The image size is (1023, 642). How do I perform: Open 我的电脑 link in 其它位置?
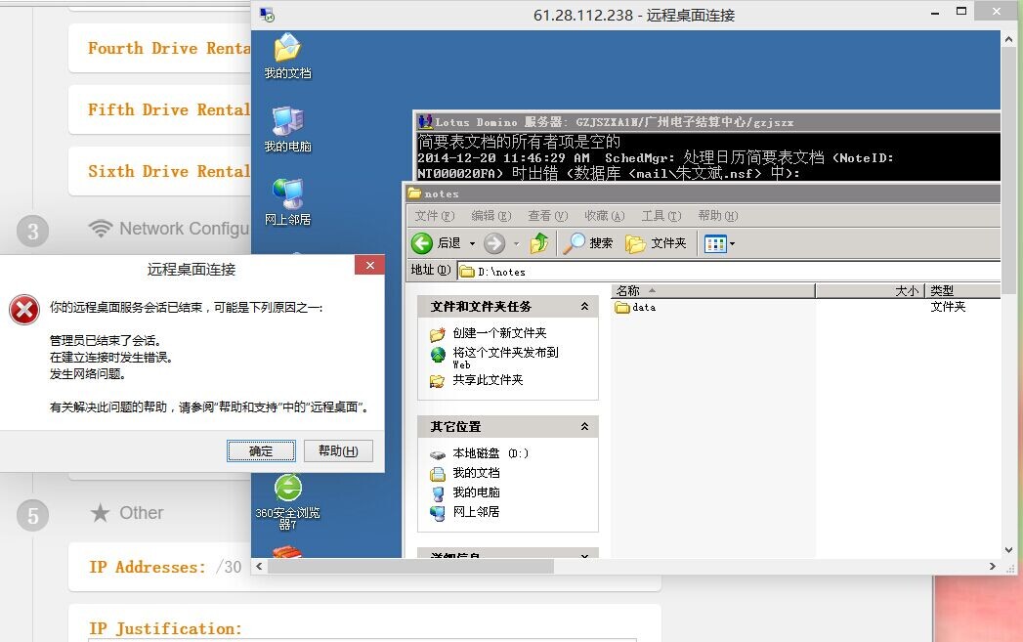click(476, 492)
